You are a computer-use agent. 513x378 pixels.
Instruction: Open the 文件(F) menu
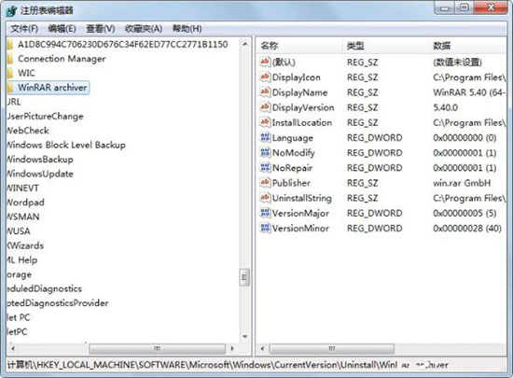(24, 29)
